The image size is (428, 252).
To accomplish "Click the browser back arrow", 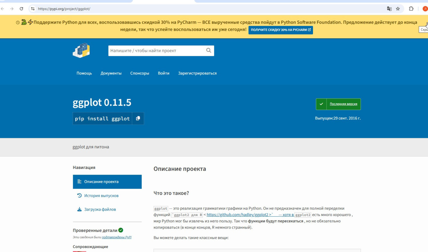I will [3, 9].
